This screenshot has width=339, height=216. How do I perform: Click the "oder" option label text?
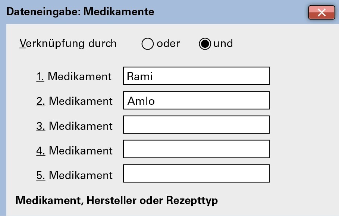coord(168,44)
